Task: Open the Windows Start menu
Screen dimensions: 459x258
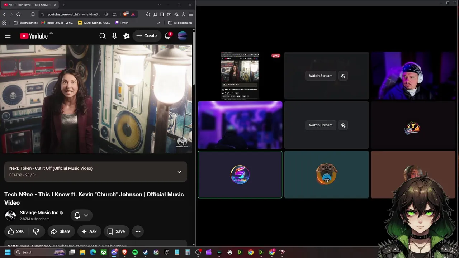Action: pos(8,252)
